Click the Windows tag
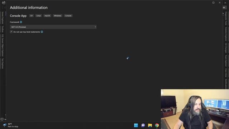 coord(58,16)
